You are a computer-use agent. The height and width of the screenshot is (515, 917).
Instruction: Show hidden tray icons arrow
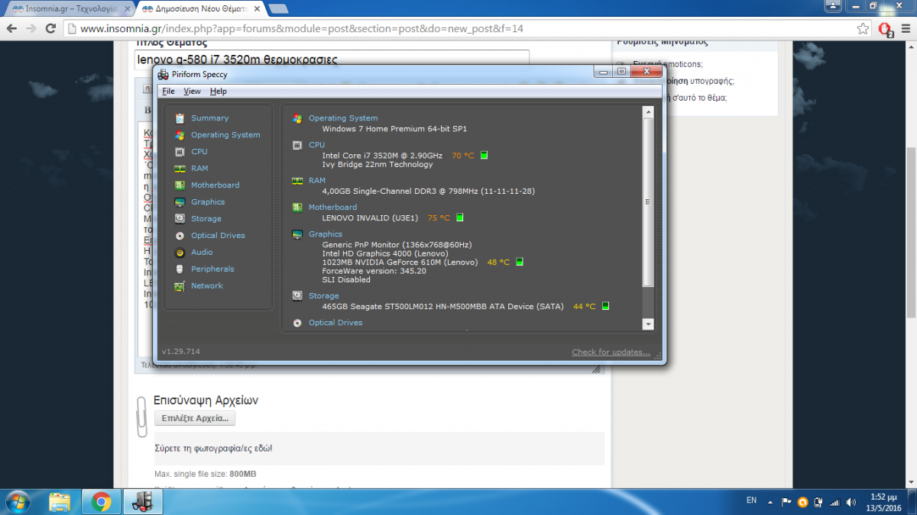click(770, 502)
